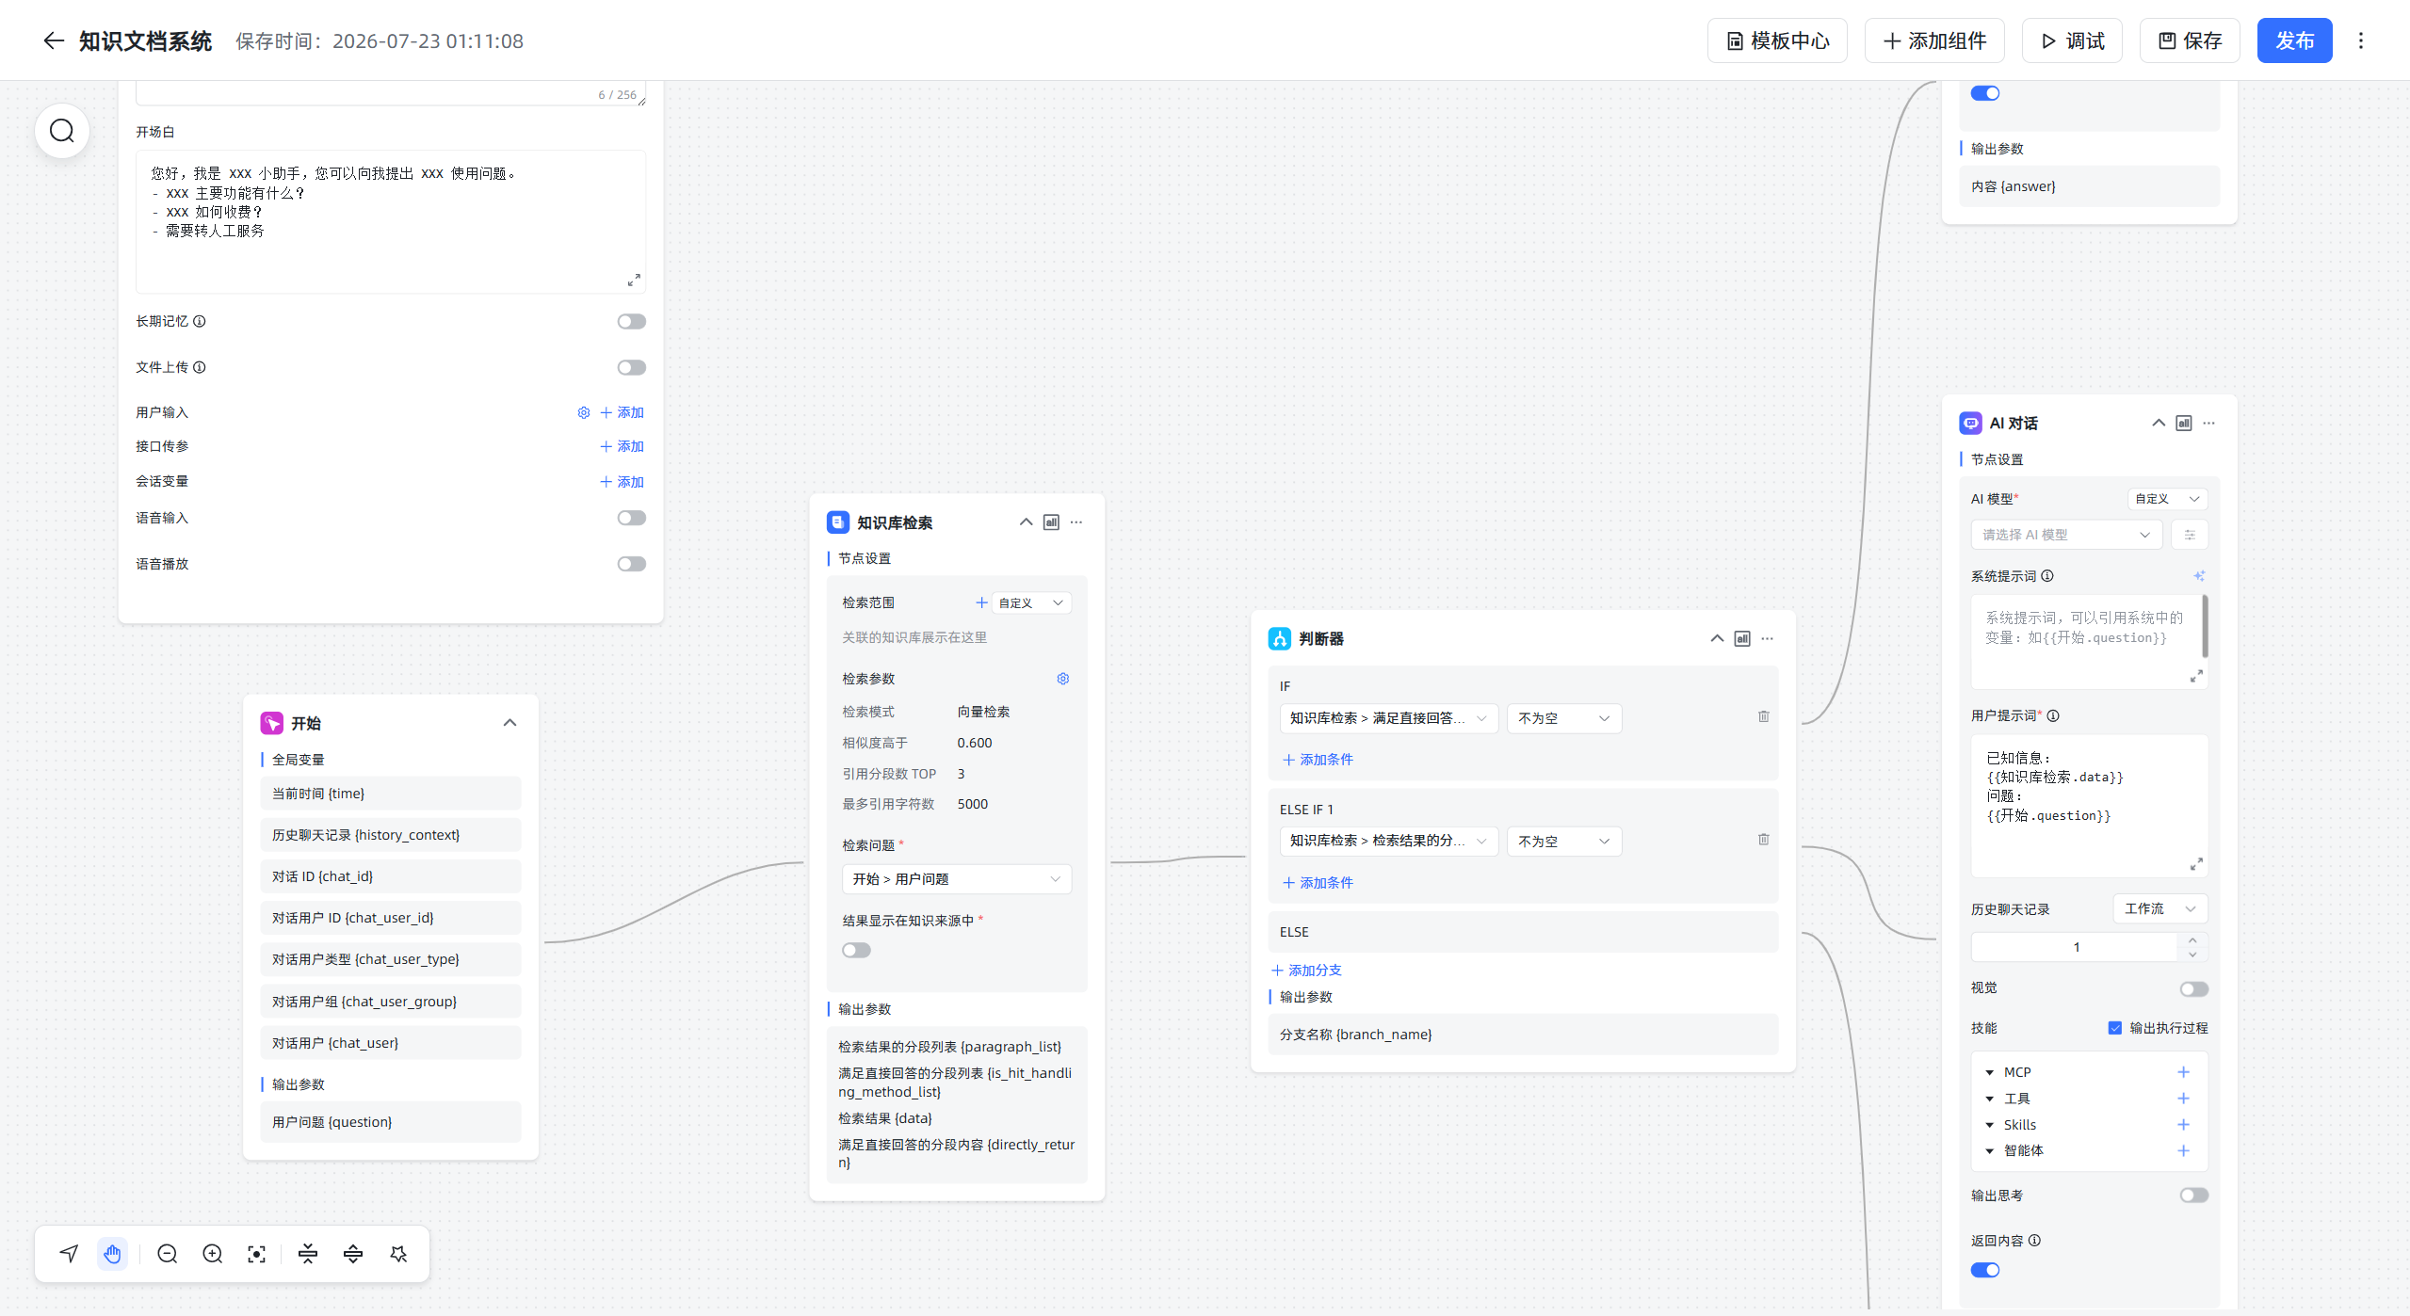2410x1316 pixels.
Task: Enable the 输出思考 switch
Action: pyautogui.click(x=2194, y=1196)
